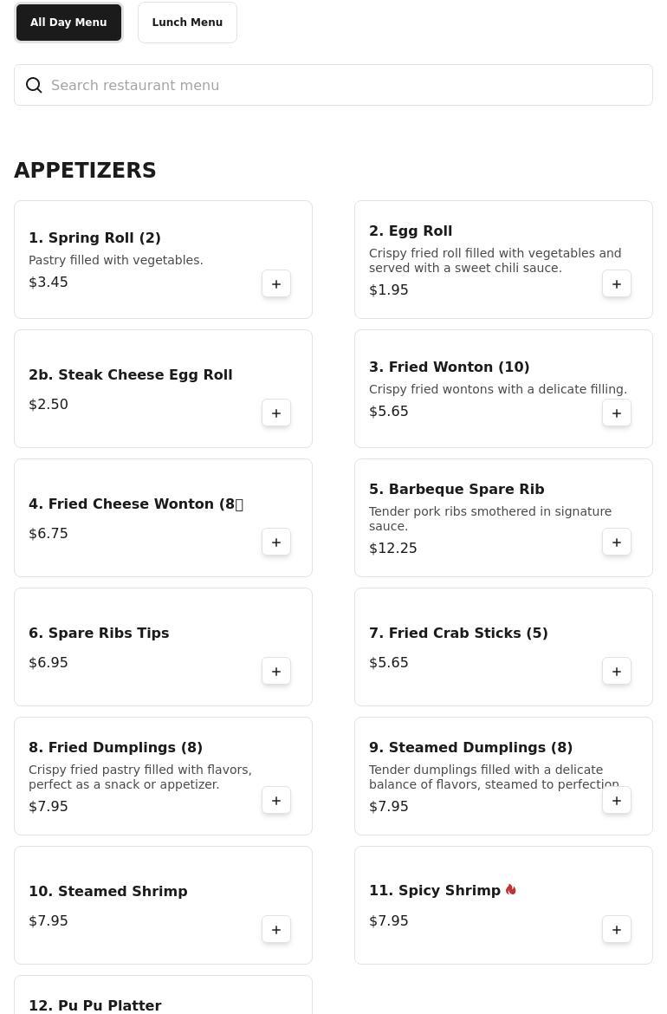Add Fried Wonton (10) plus icon

[x=617, y=413]
